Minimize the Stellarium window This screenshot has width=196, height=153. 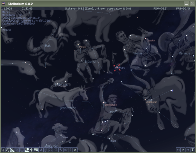186,4
